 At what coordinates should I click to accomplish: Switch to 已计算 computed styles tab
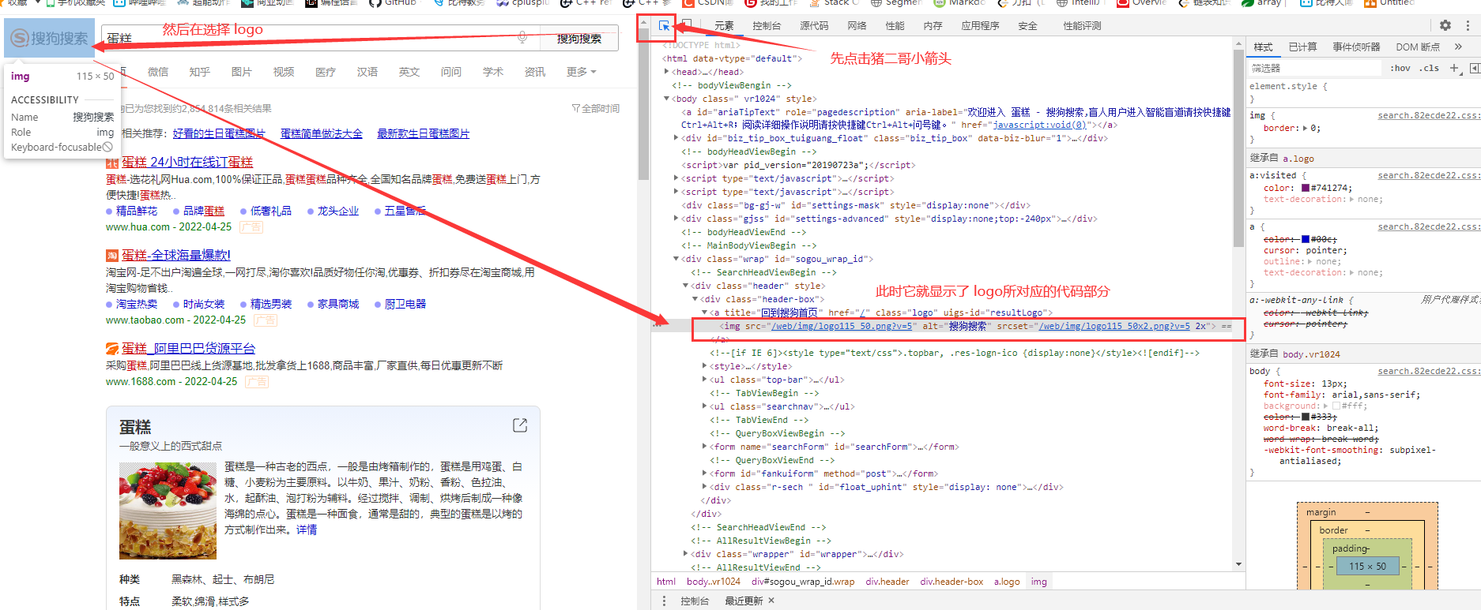point(1302,47)
